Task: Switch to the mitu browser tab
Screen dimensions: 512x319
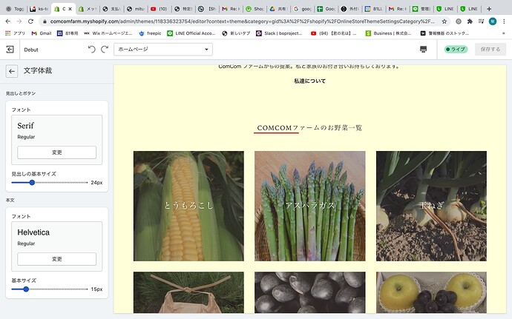Action: tap(136, 9)
